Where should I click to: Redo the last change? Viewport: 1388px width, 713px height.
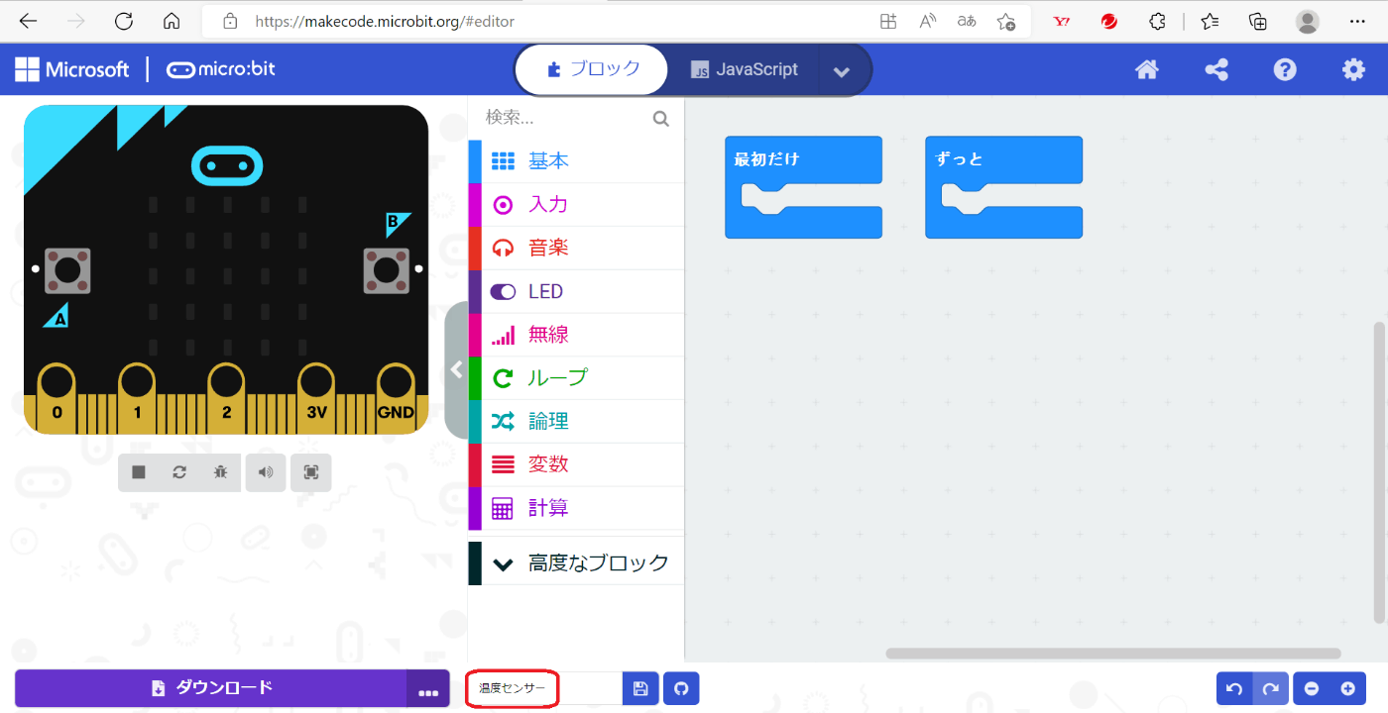1271,688
